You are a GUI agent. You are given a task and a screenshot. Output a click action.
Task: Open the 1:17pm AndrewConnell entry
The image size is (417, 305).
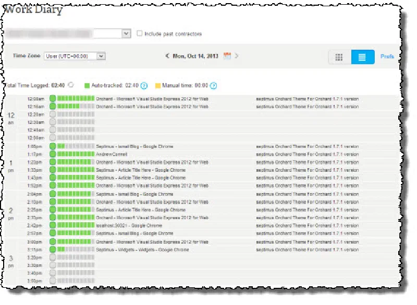(112, 154)
